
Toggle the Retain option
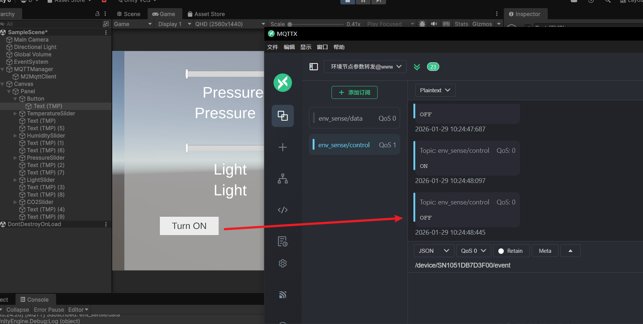tap(511, 251)
